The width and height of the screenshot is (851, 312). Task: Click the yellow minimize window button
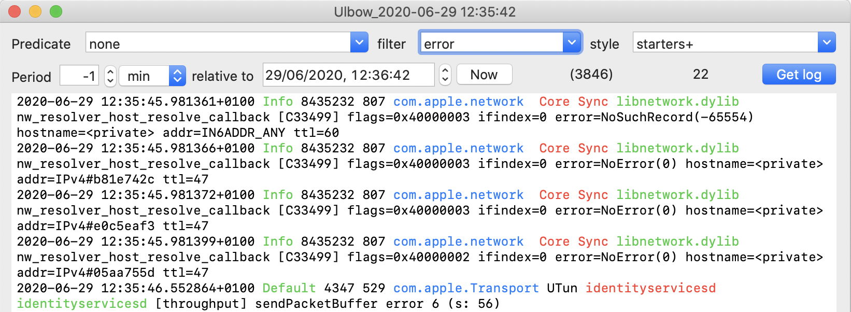(35, 11)
